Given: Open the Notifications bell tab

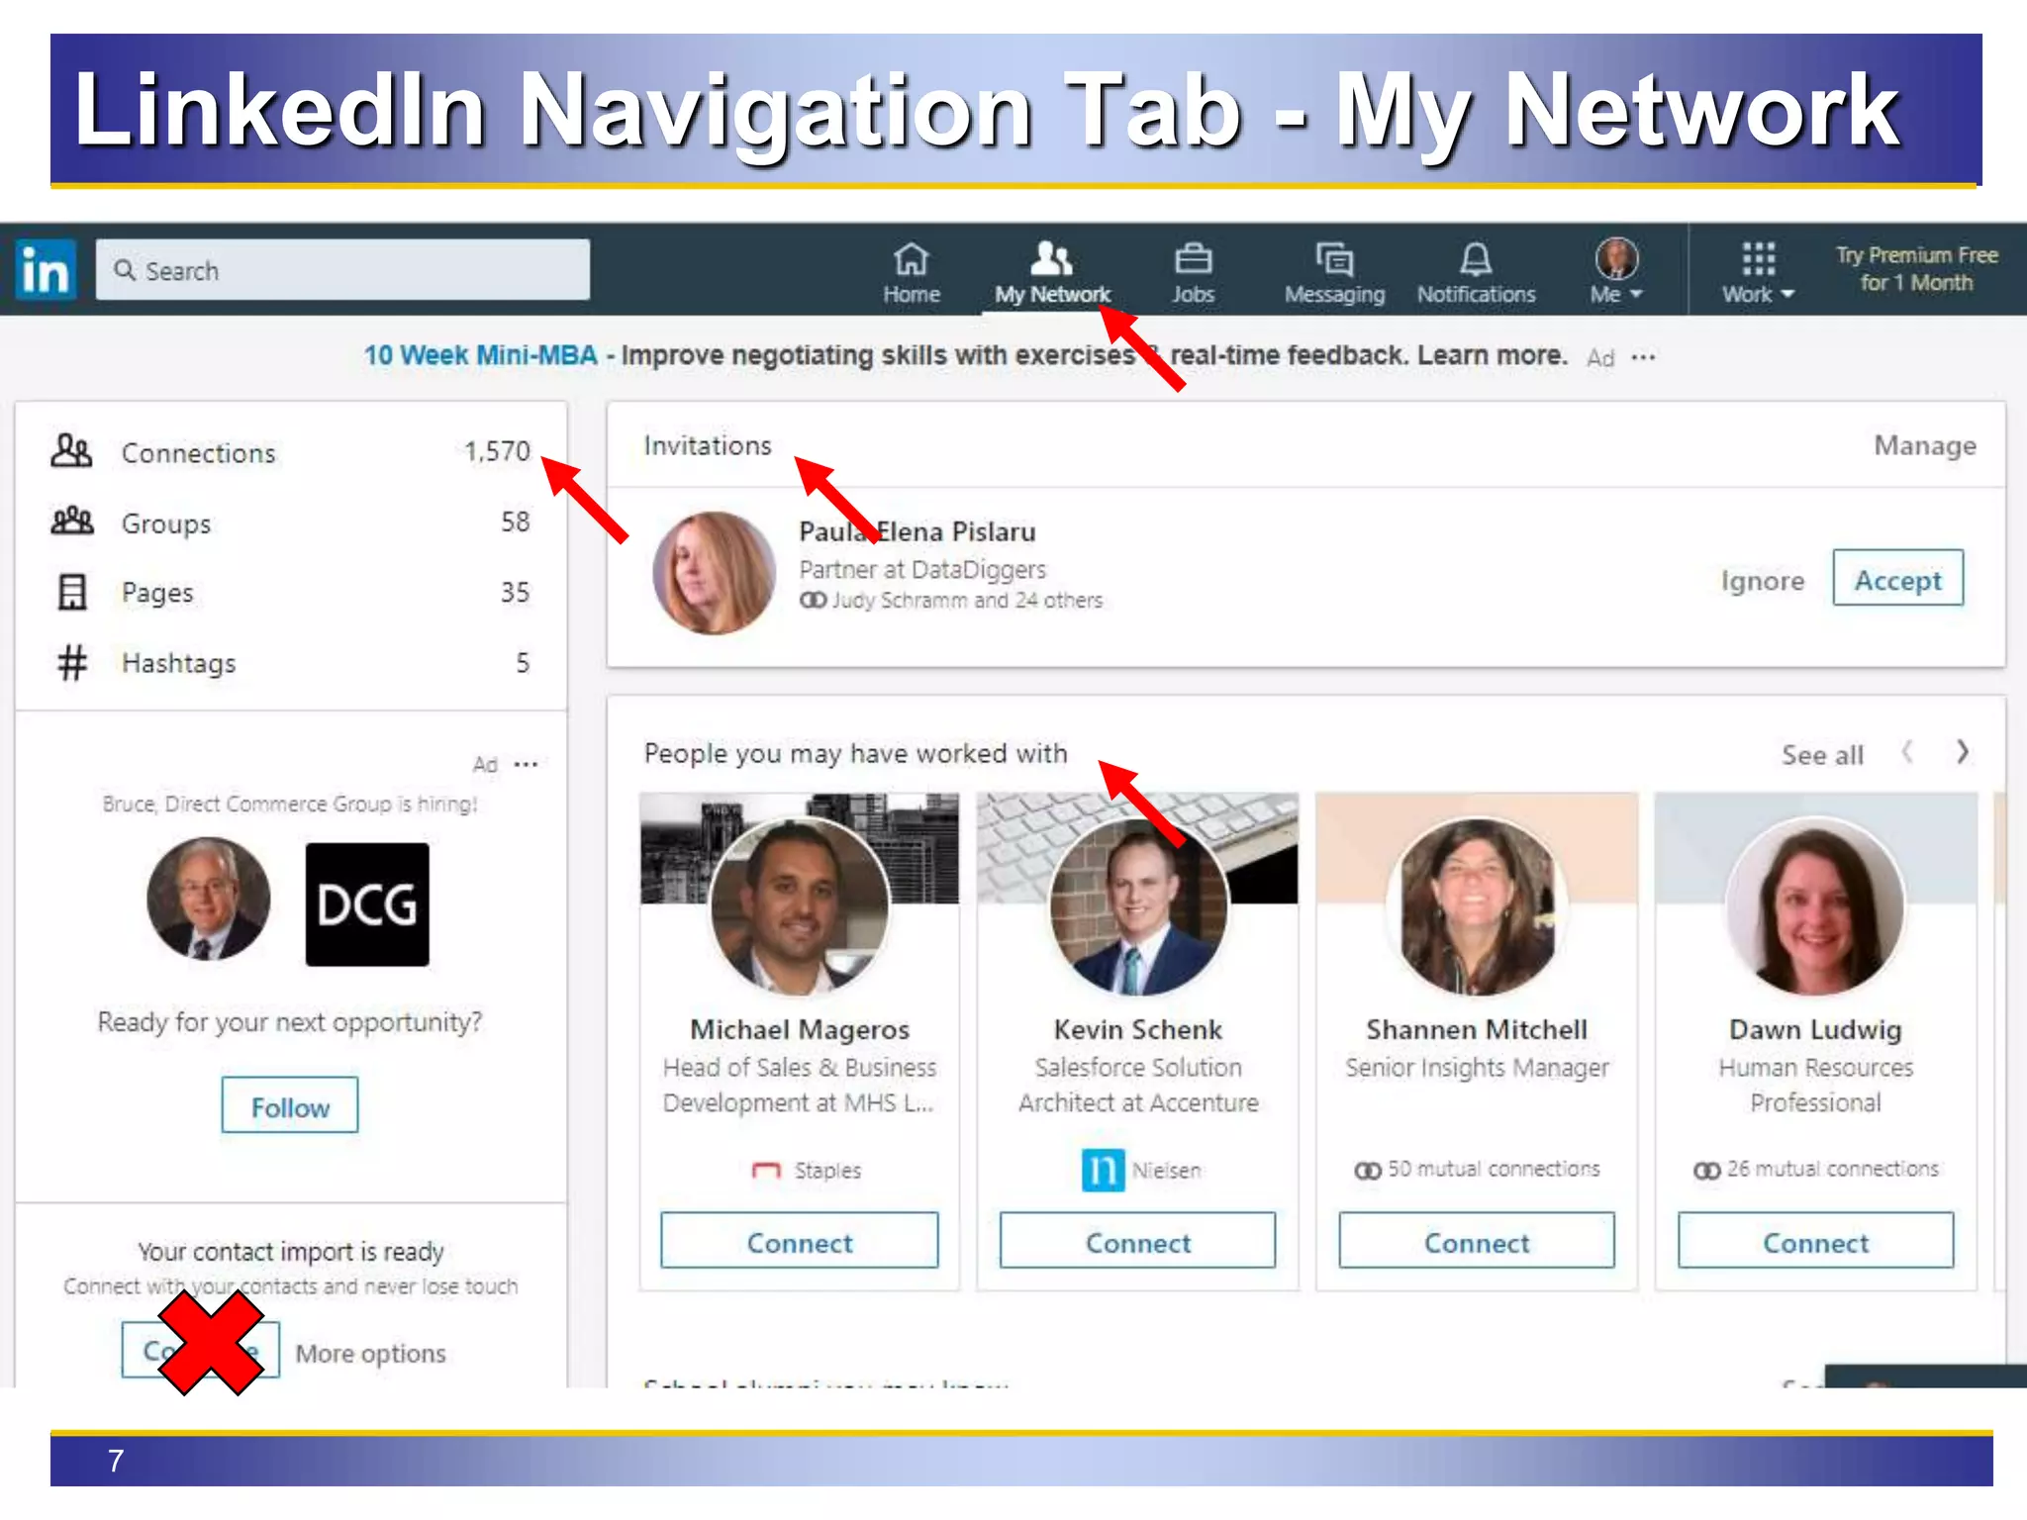Looking at the screenshot, I should coord(1476,273).
